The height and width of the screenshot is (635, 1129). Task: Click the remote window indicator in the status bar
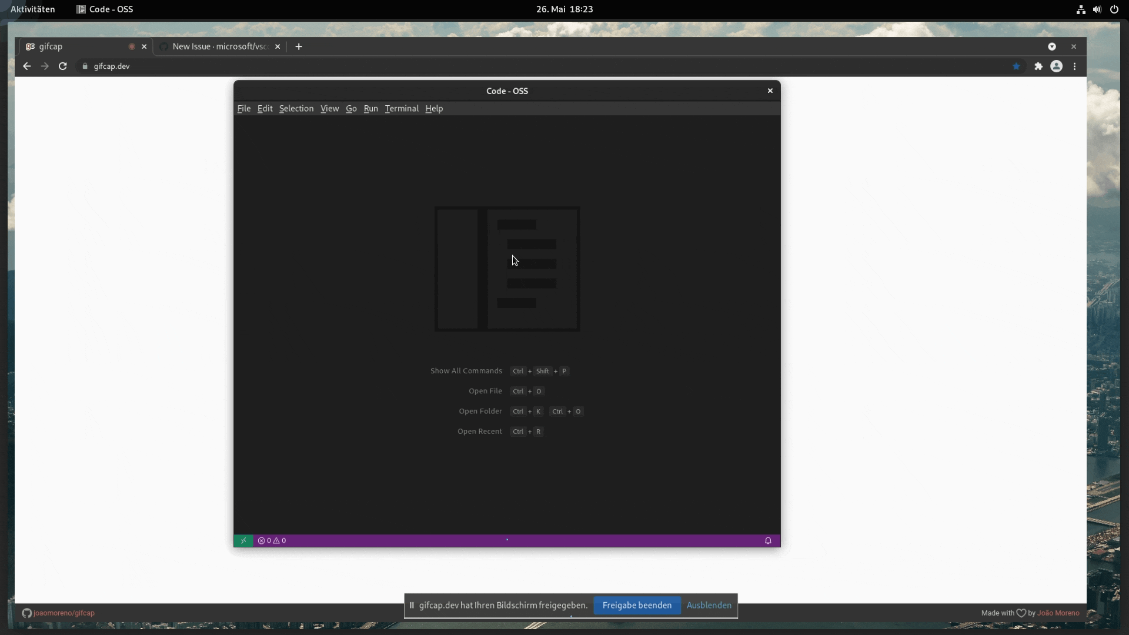click(x=243, y=540)
